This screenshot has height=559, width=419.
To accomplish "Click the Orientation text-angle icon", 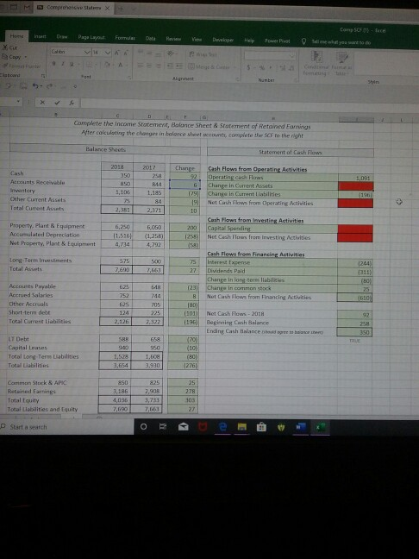I will pyautogui.click(x=171, y=53).
